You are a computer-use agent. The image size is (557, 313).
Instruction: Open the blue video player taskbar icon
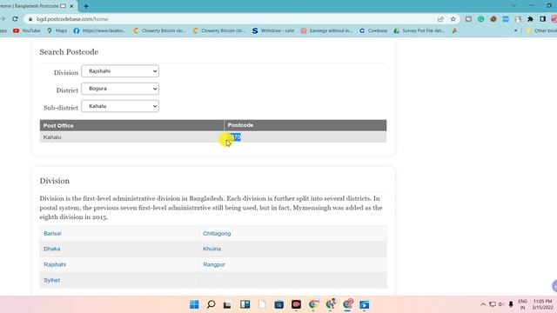coord(365,304)
